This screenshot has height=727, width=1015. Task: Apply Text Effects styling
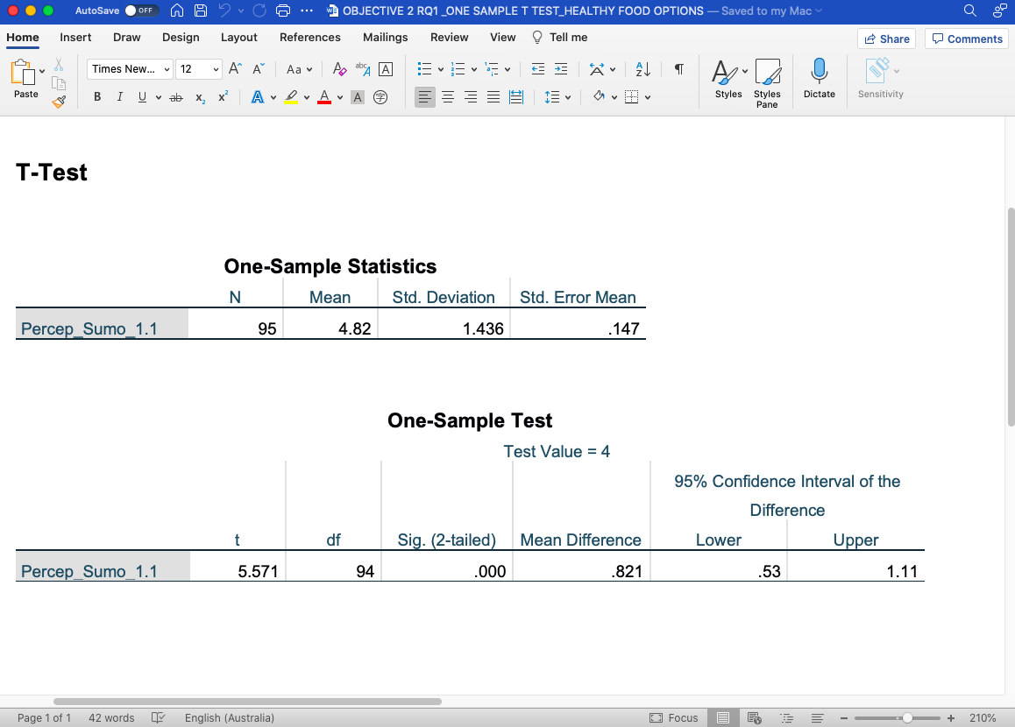[x=258, y=97]
